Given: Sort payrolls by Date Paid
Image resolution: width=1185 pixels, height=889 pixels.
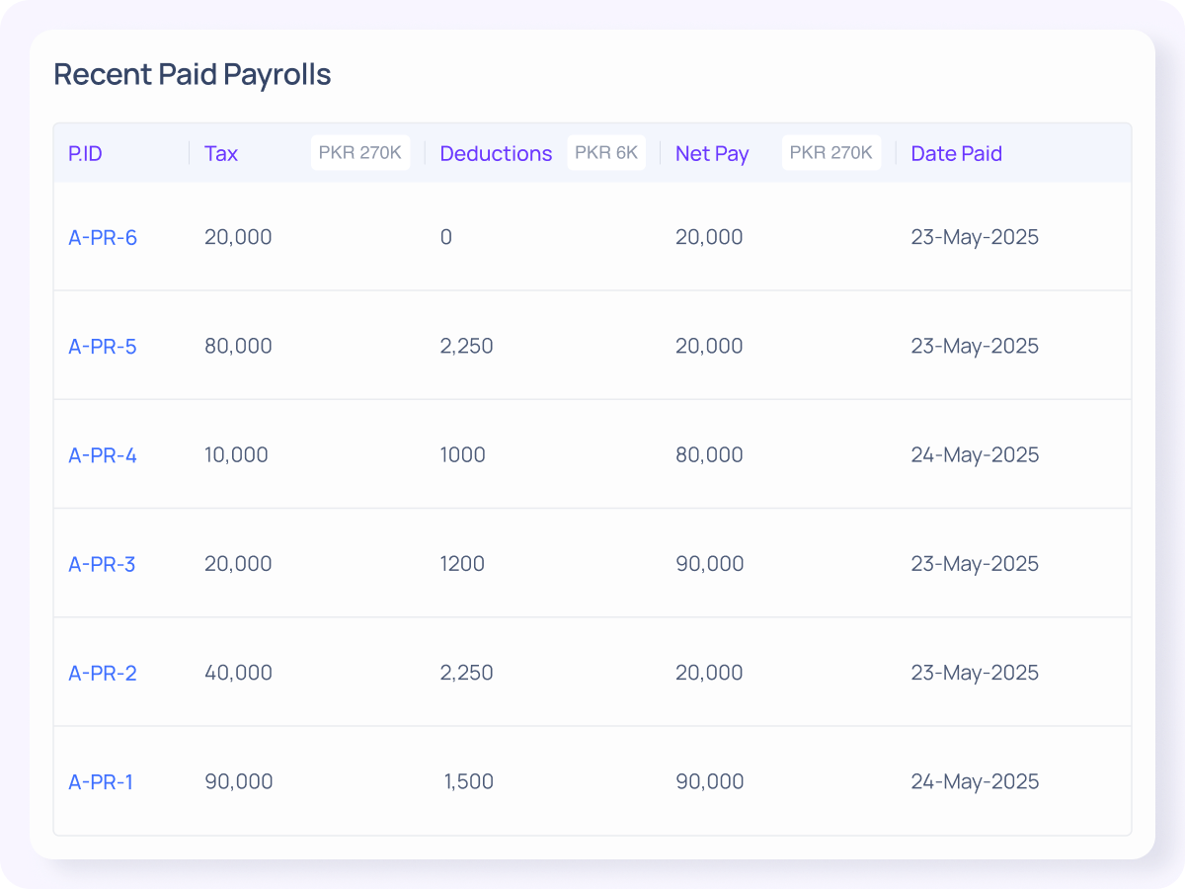Looking at the screenshot, I should [956, 153].
